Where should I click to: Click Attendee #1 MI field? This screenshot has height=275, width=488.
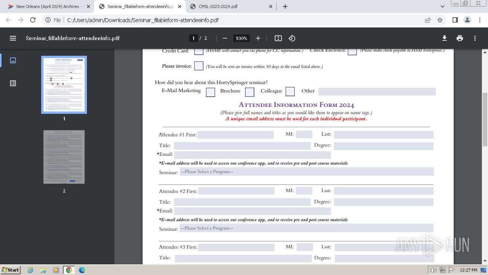[304, 134]
